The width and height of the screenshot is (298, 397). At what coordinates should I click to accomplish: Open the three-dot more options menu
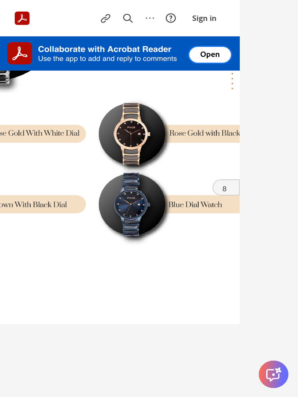[150, 18]
